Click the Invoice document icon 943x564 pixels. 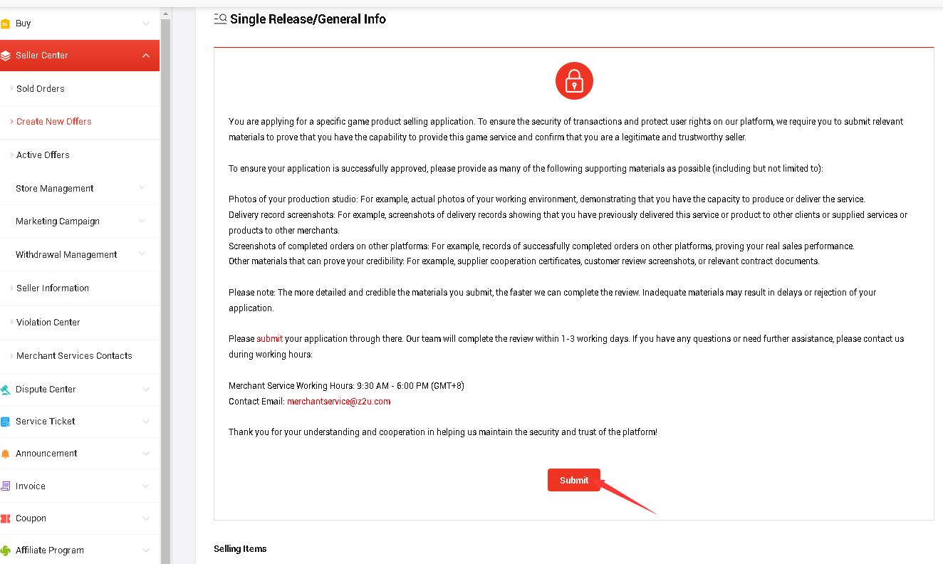pos(5,486)
